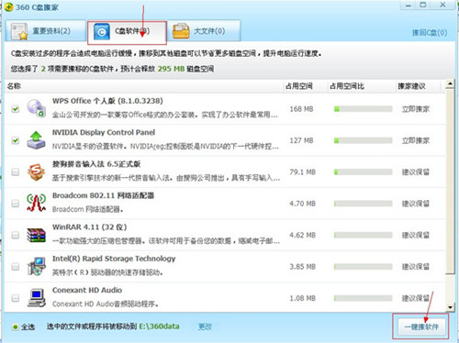The image size is (459, 343).
Task: Maximize the 360 C盘搬家 window
Action: [x=423, y=5]
